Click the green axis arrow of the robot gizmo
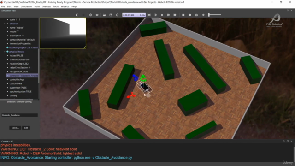The image size is (295, 166). click(143, 78)
